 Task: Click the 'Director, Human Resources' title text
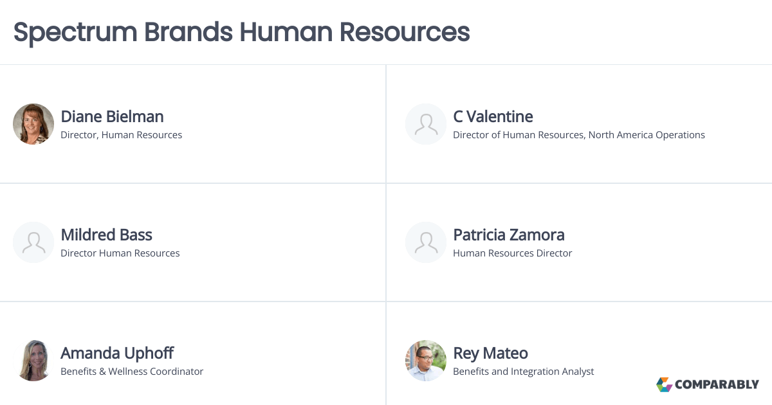click(121, 135)
